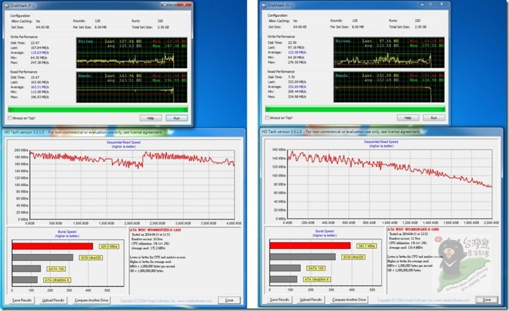This screenshot has height=311, width=509.
Task: Click Help in the DiskMark (F:\) window
Action: click(151, 118)
